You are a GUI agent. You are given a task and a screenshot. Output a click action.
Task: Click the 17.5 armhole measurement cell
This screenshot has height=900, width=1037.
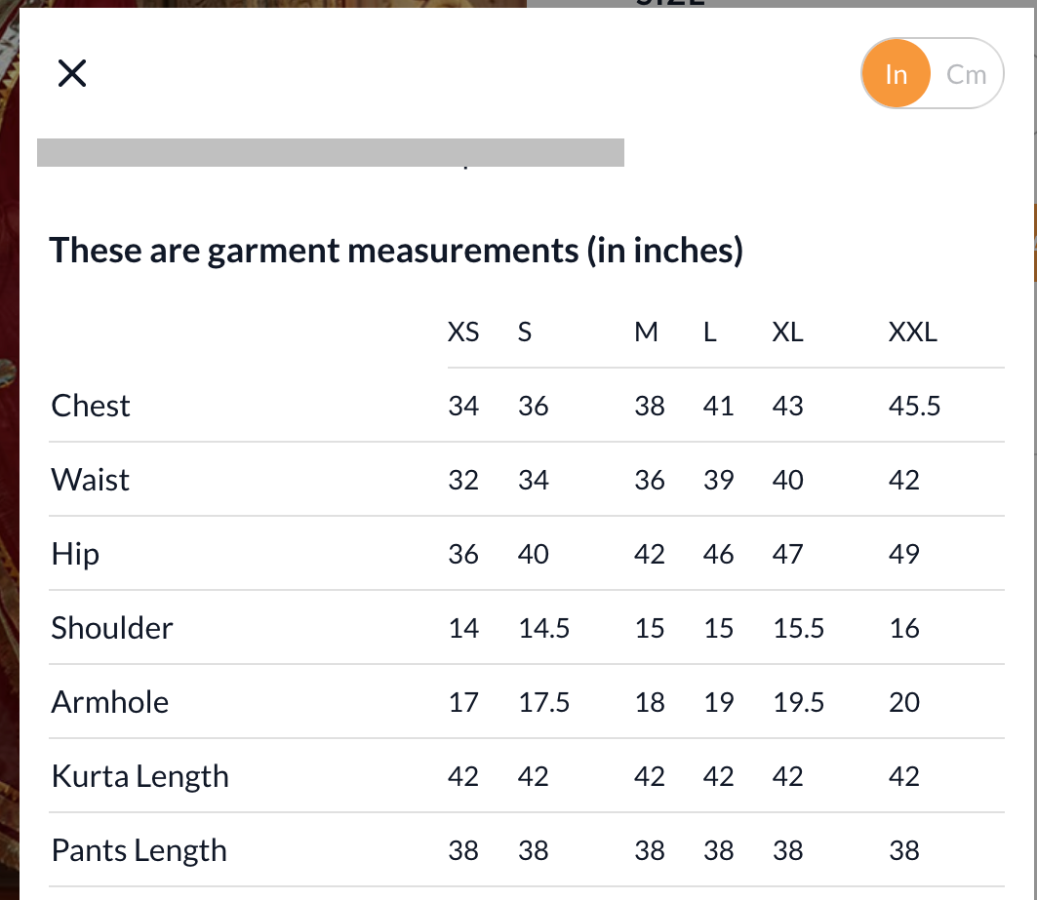pos(543,702)
